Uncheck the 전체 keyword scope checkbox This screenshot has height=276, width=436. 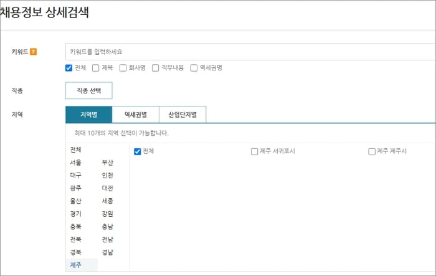tap(69, 68)
